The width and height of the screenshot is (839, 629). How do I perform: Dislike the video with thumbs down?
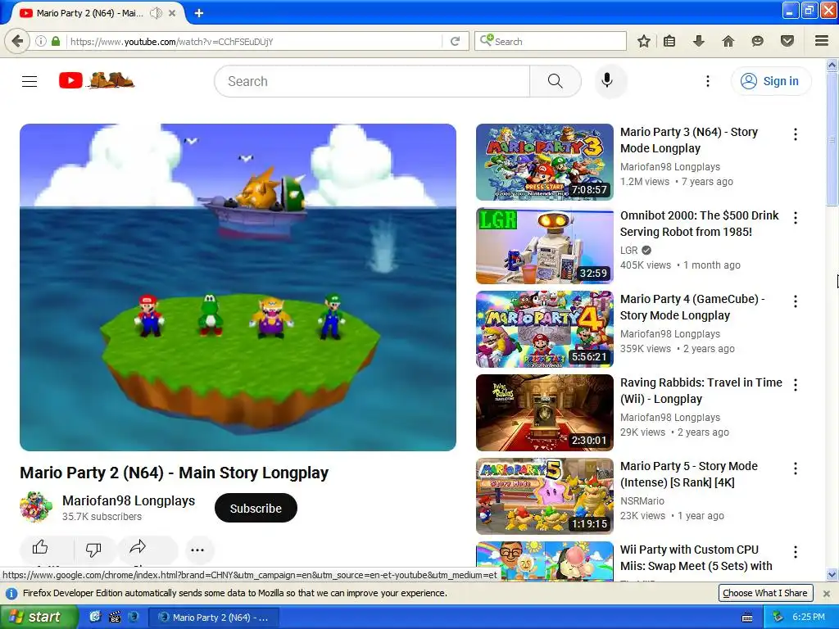click(x=93, y=550)
